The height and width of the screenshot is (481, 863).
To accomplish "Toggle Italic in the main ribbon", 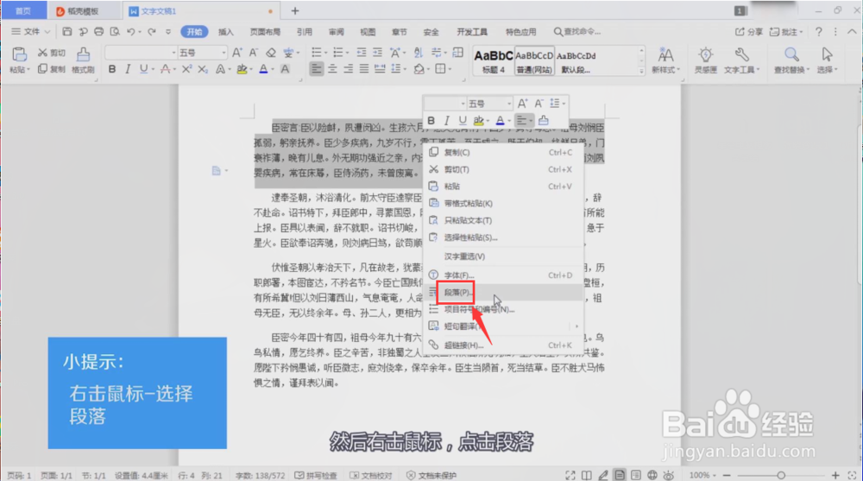I will pyautogui.click(x=128, y=69).
